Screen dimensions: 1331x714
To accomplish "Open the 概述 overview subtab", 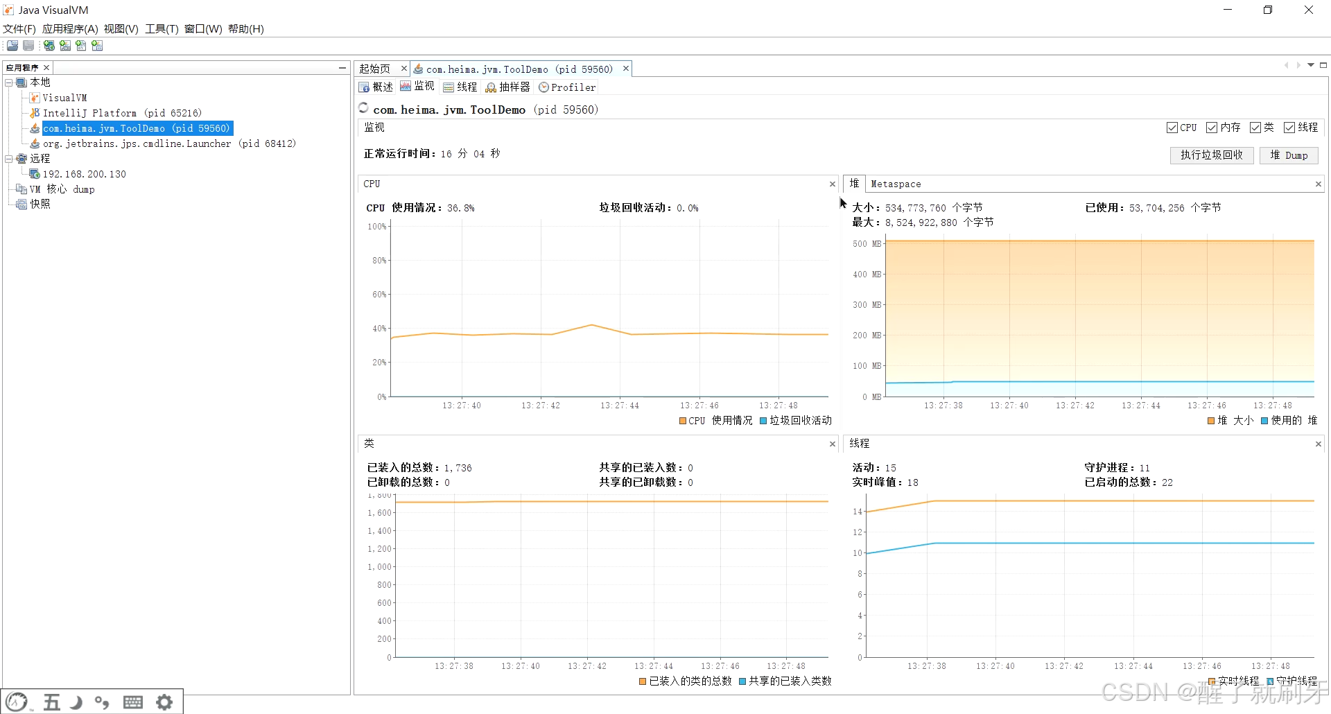I will (376, 87).
